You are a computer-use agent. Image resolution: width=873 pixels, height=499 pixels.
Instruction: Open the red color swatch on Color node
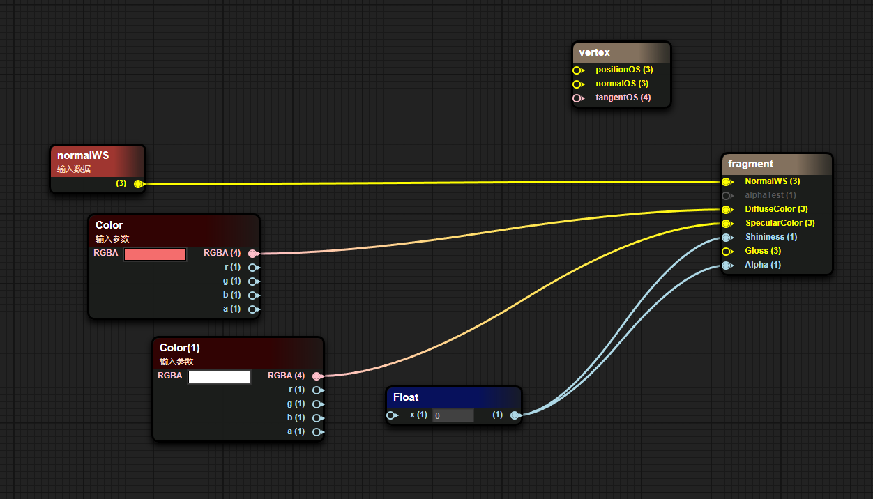[155, 254]
